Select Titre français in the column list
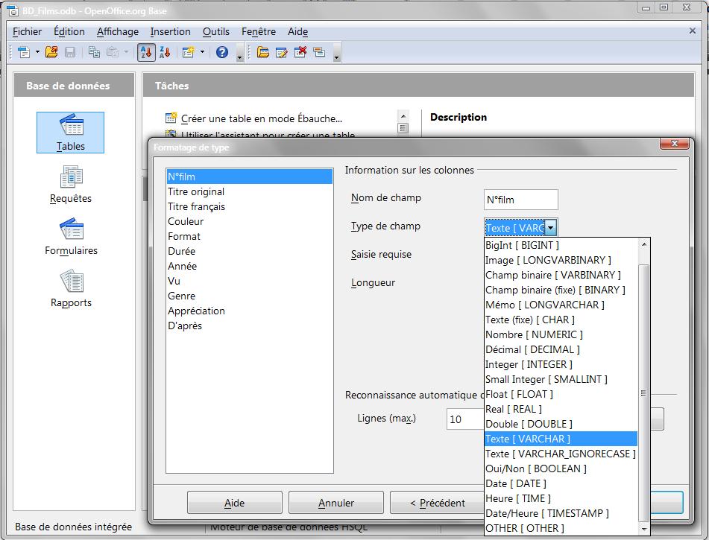 tap(249, 206)
